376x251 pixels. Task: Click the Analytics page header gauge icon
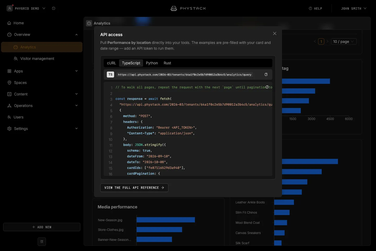coord(89,23)
